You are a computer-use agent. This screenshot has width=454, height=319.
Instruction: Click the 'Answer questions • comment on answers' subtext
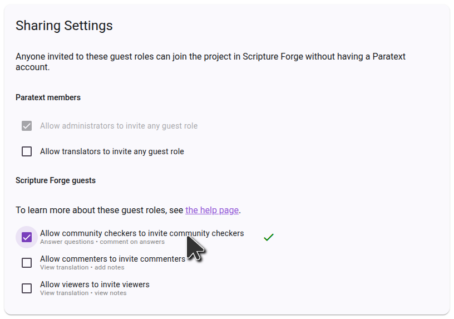102,242
